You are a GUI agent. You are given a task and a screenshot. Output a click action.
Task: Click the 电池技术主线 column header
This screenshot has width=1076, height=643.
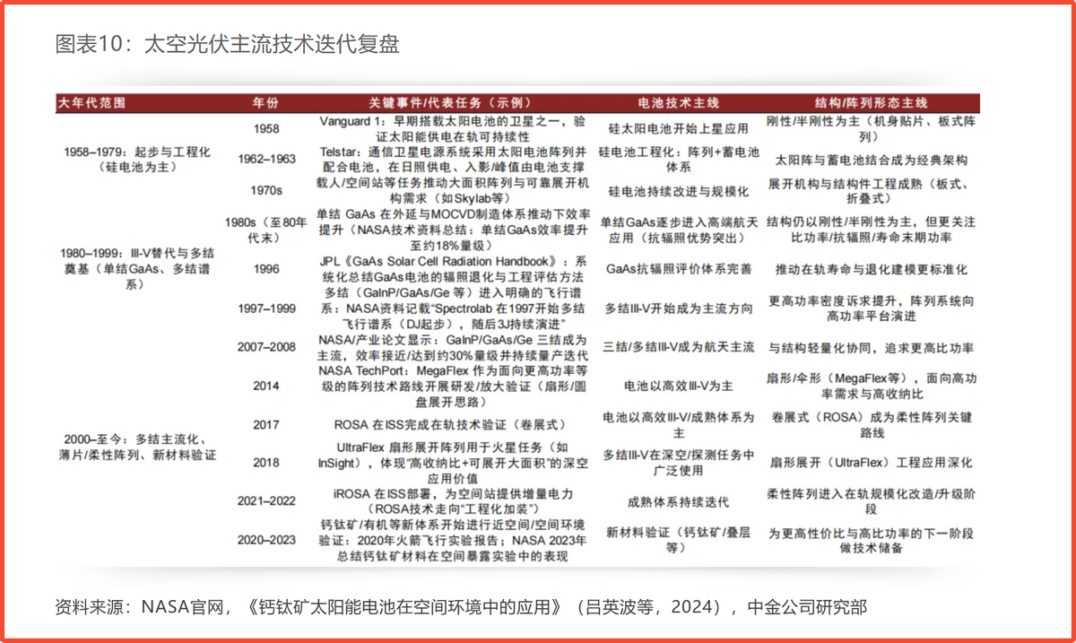[678, 103]
